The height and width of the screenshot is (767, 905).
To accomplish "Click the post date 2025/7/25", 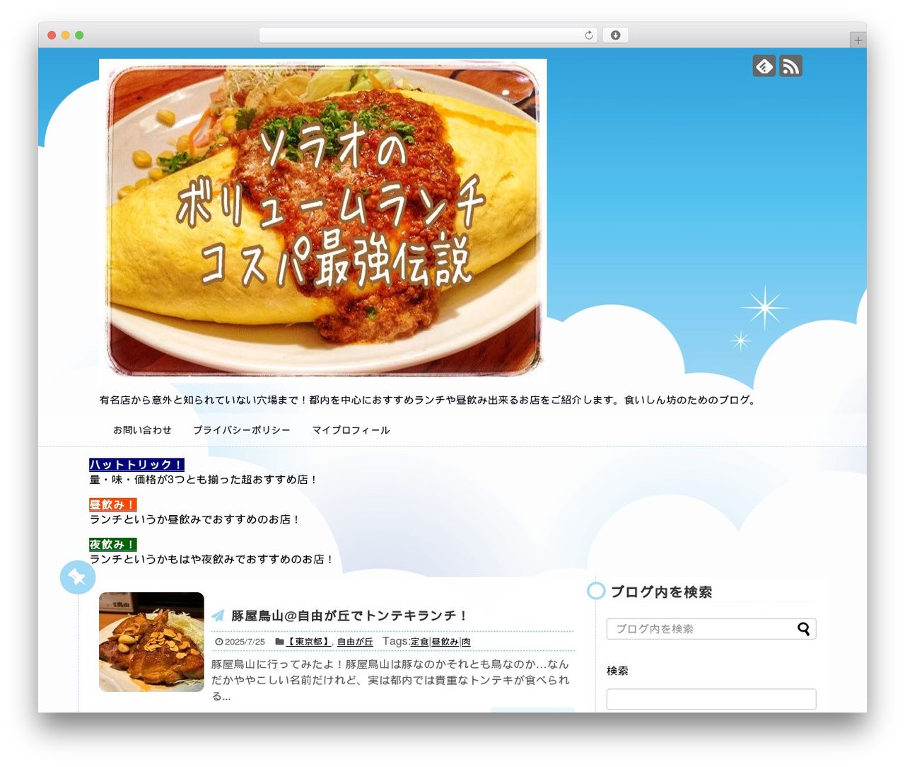I will coord(245,642).
